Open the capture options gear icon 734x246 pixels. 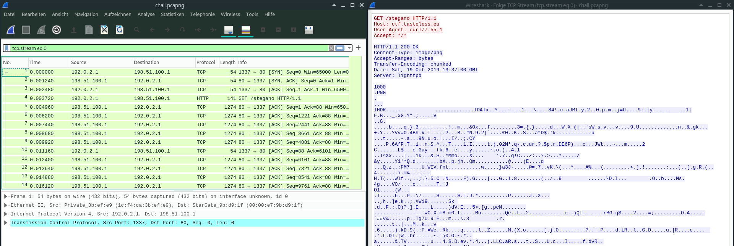tap(57, 30)
